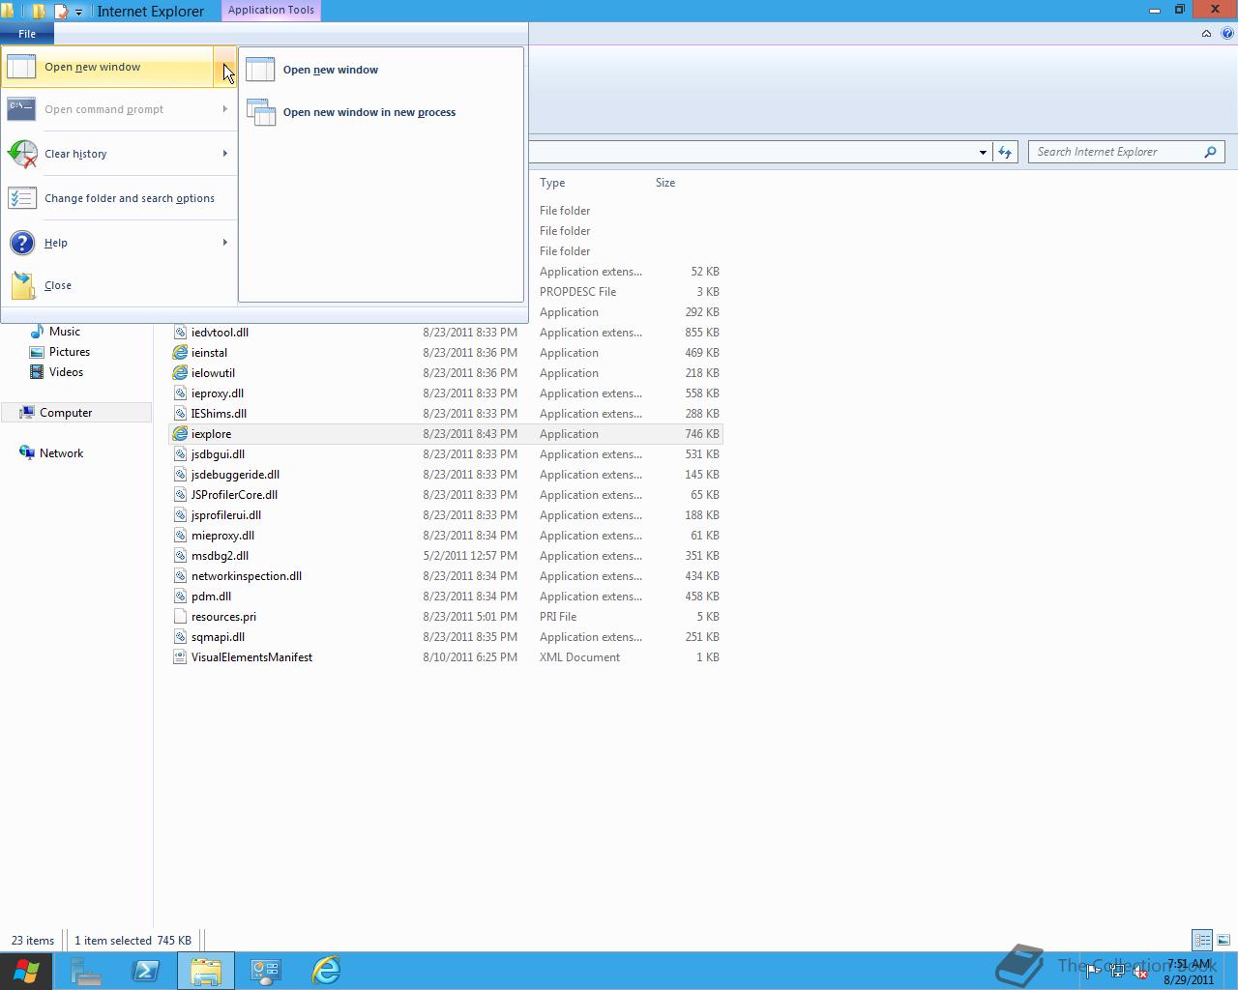This screenshot has width=1238, height=990.
Task: Select the mieproxy.dll file
Action: 446,536
